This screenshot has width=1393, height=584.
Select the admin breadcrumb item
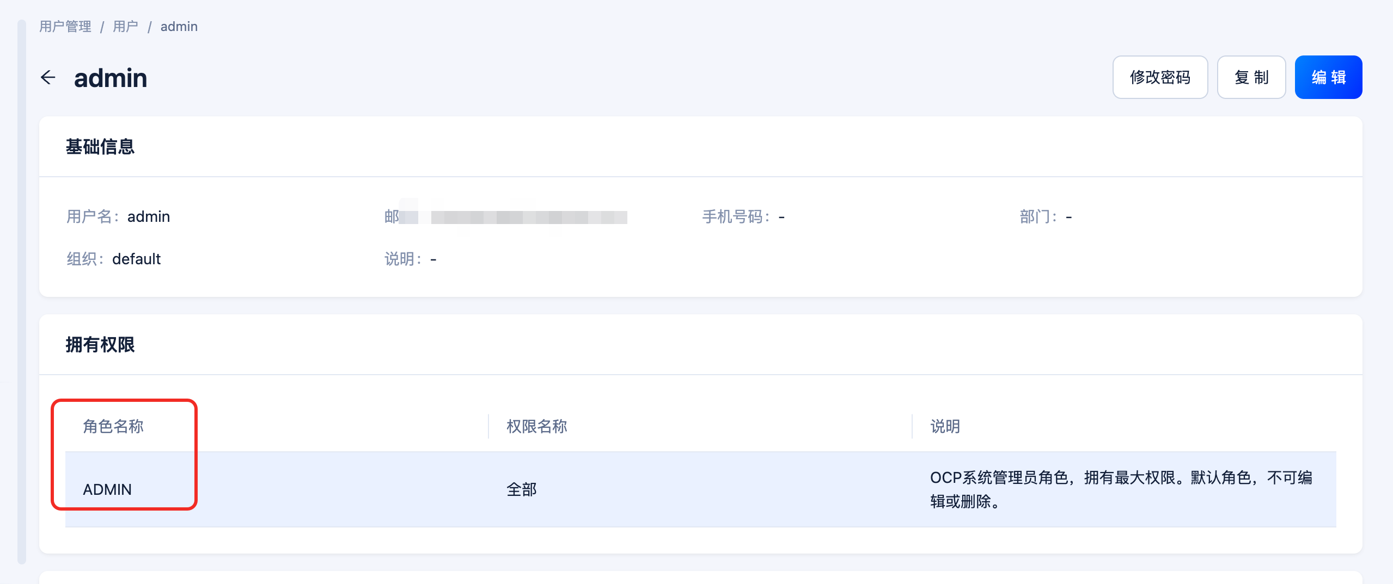179,27
